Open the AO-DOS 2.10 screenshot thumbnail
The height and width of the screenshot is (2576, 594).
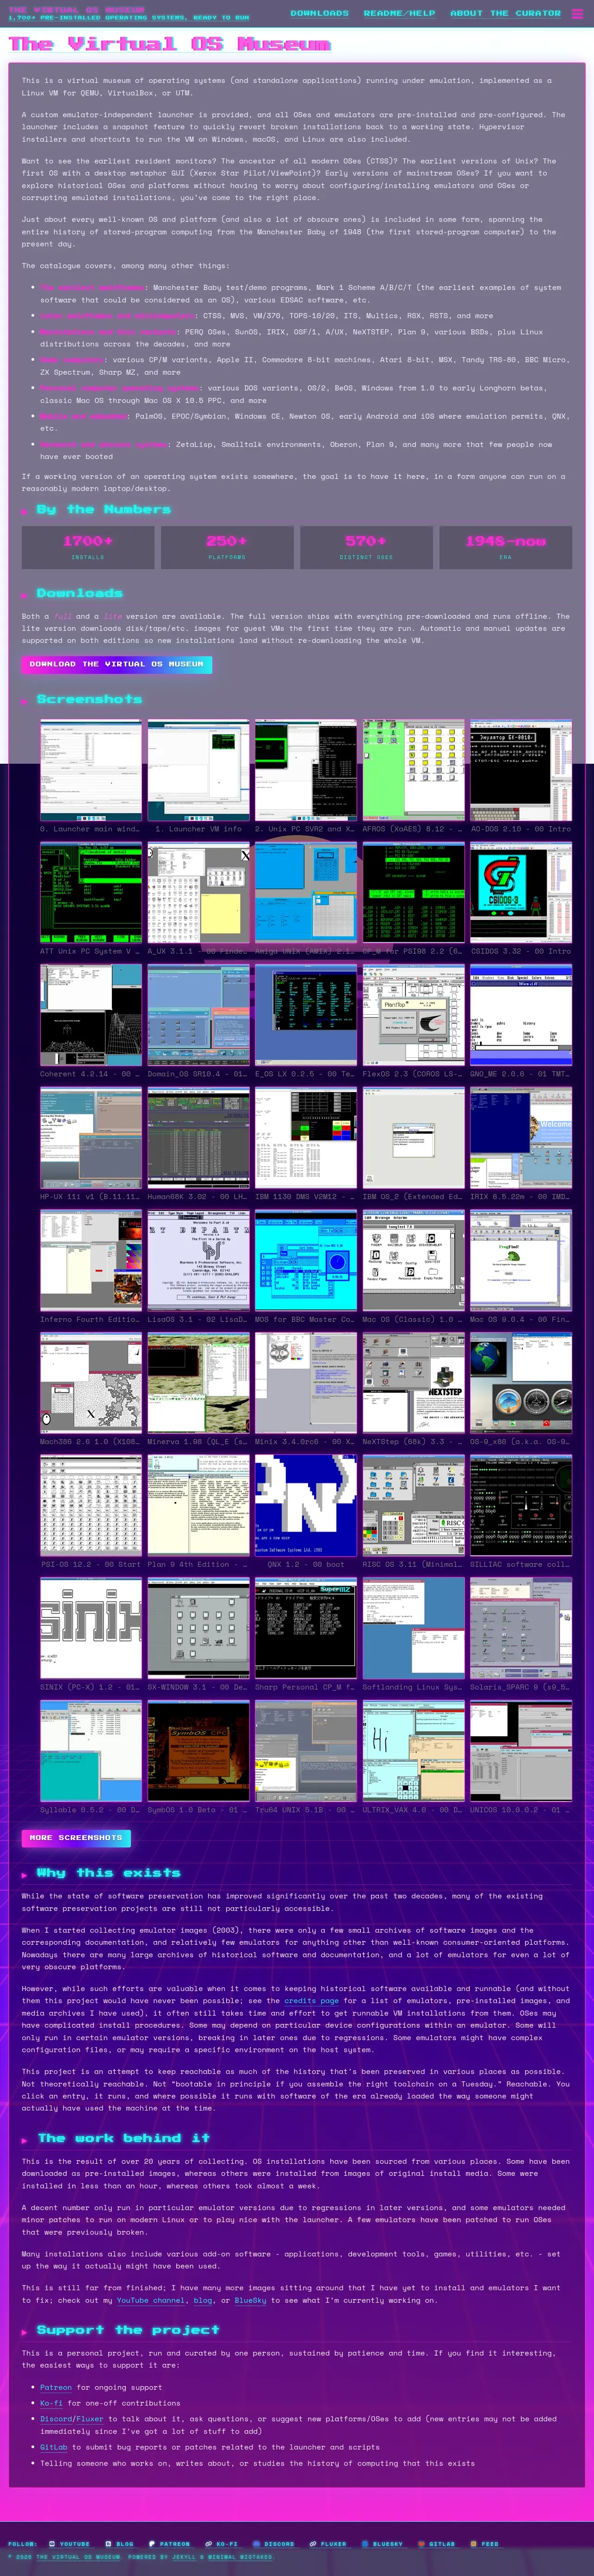tap(521, 771)
